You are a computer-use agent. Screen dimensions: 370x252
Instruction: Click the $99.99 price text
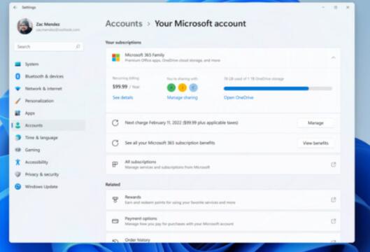(x=120, y=87)
